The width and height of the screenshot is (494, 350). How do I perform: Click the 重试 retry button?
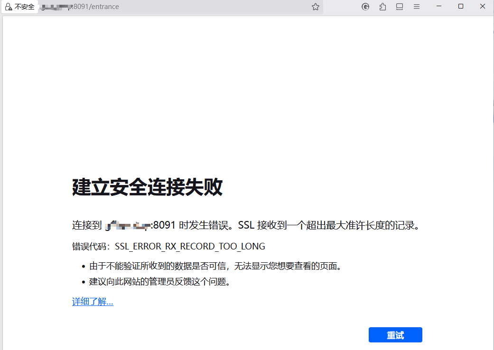coord(395,335)
